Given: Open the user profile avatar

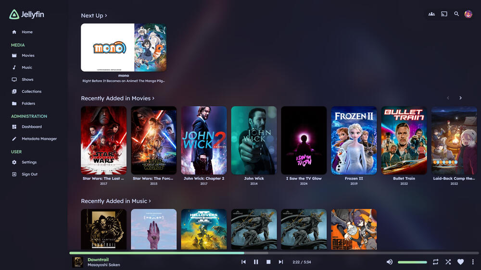Looking at the screenshot, I should (x=468, y=14).
